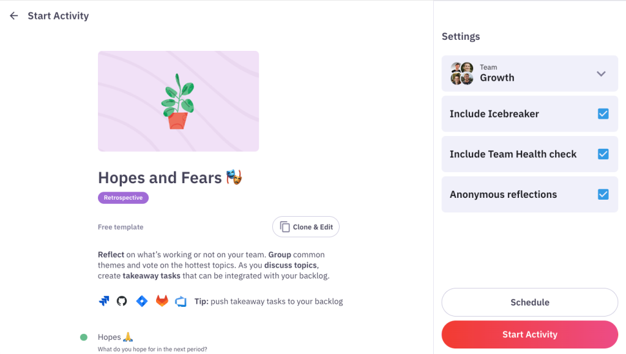
Task: Click the Retrospective category tag
Action: click(x=123, y=198)
